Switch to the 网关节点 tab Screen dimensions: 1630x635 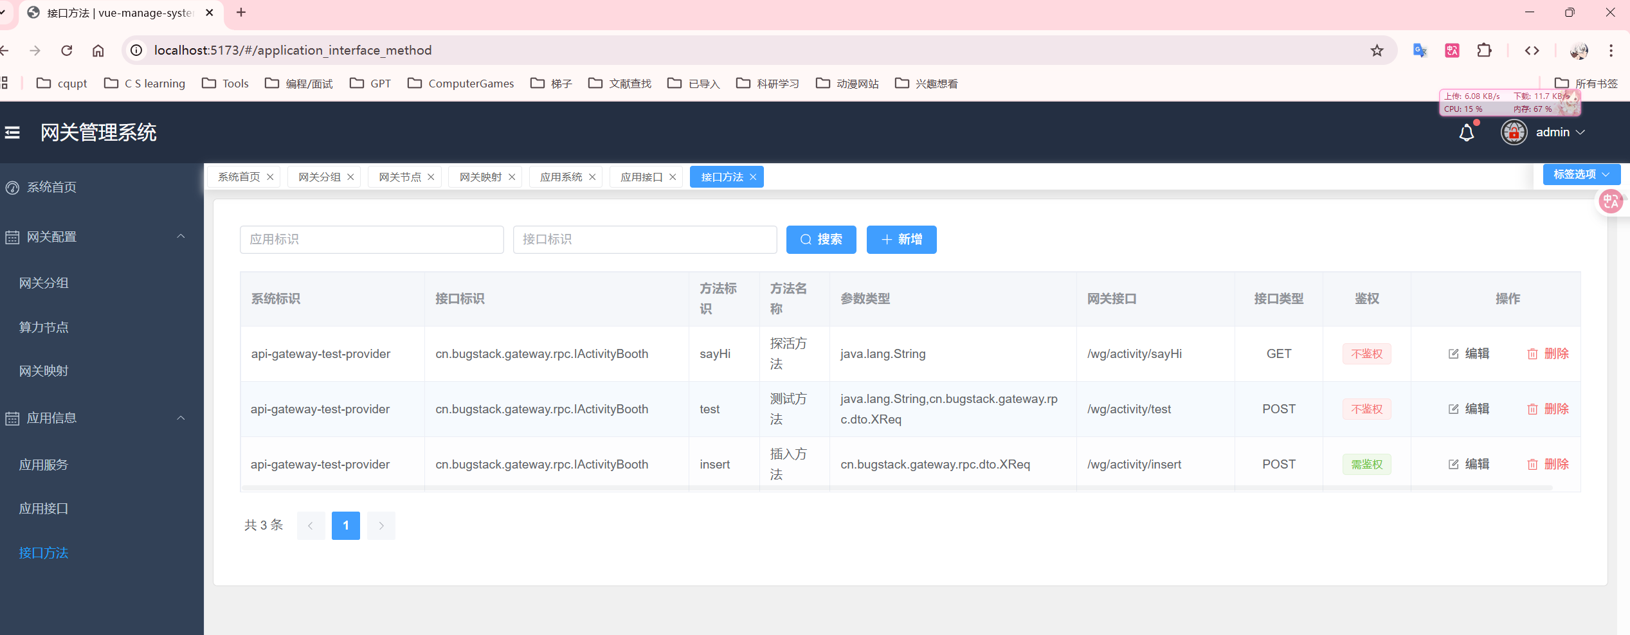399,177
